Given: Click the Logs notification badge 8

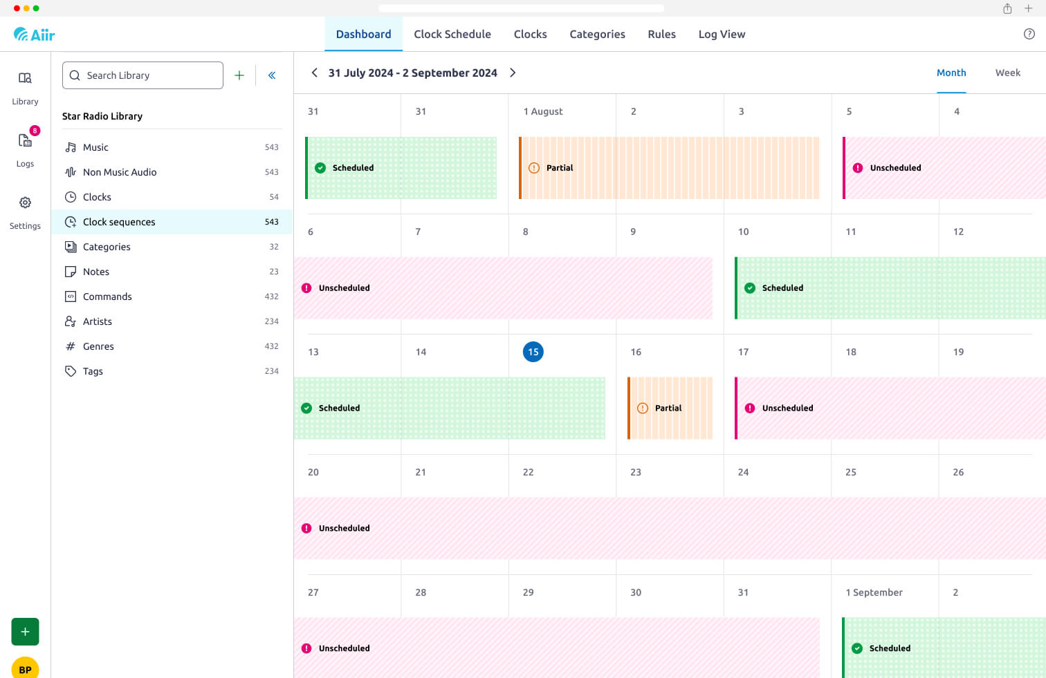Looking at the screenshot, I should pos(35,131).
